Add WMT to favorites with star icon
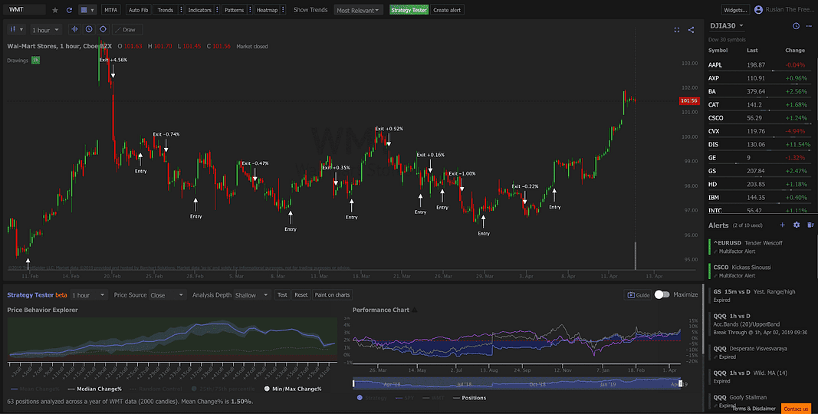 [x=55, y=10]
